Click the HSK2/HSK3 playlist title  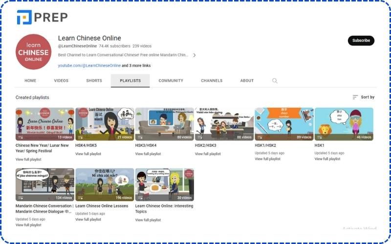click(x=206, y=145)
